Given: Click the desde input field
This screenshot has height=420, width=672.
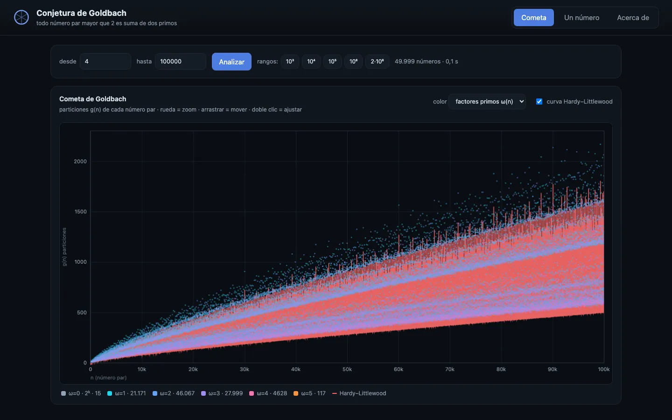Looking at the screenshot, I should coord(105,62).
